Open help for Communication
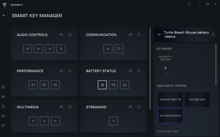Viewport: 220px width, 137px height. 139,35
